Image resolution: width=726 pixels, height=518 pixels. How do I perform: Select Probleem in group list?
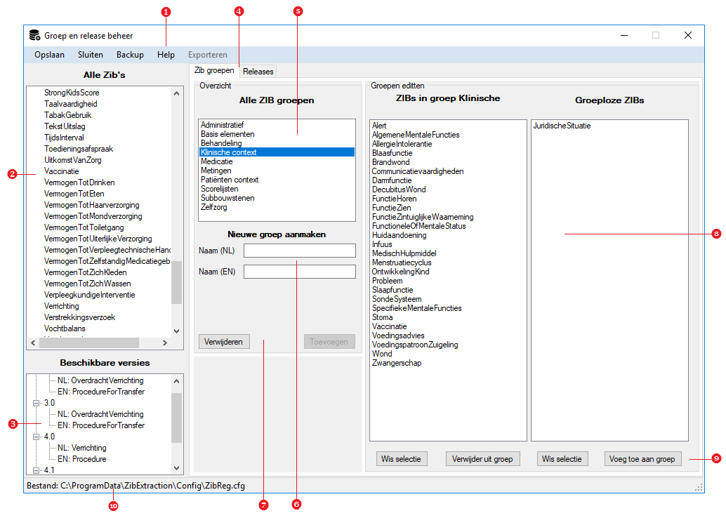[387, 281]
